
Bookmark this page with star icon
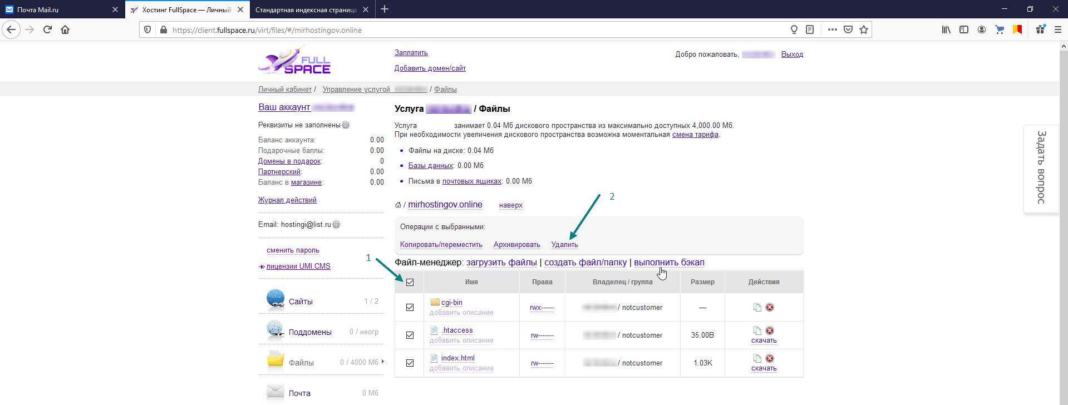(x=864, y=29)
